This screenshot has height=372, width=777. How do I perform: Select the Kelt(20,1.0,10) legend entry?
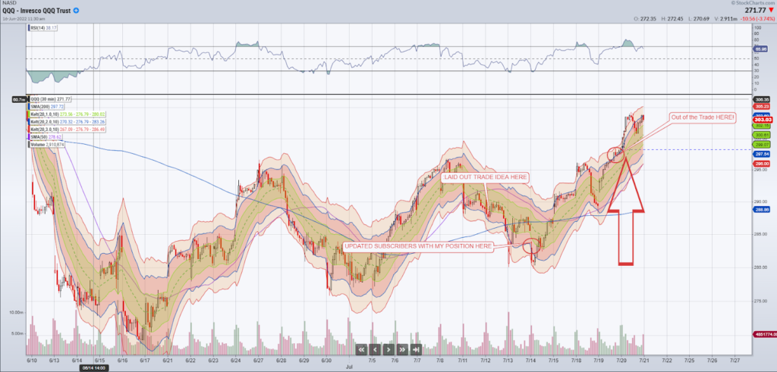(x=66, y=114)
